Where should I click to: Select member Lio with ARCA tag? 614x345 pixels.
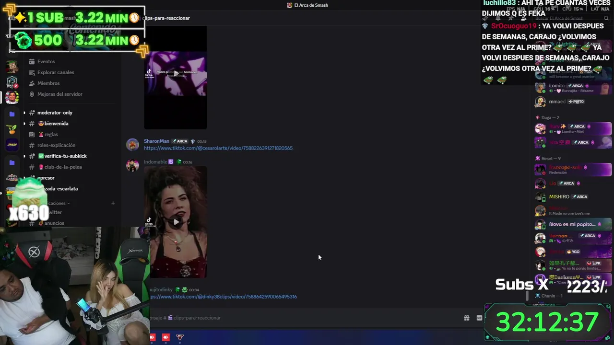pyautogui.click(x=573, y=183)
